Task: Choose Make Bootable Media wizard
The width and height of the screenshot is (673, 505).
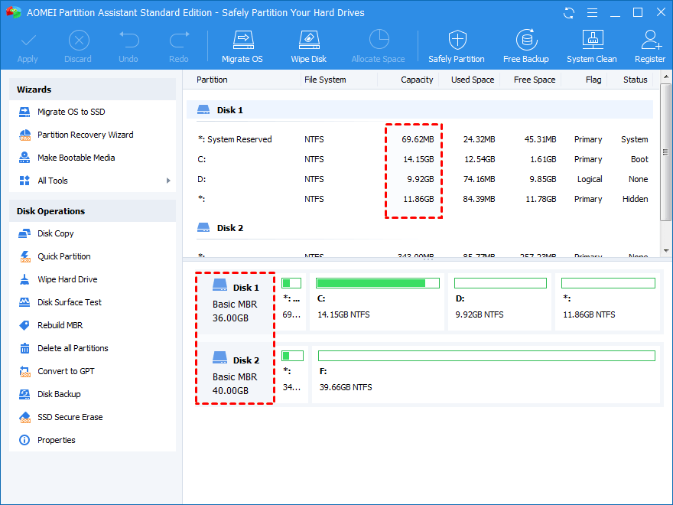Action: 76,158
